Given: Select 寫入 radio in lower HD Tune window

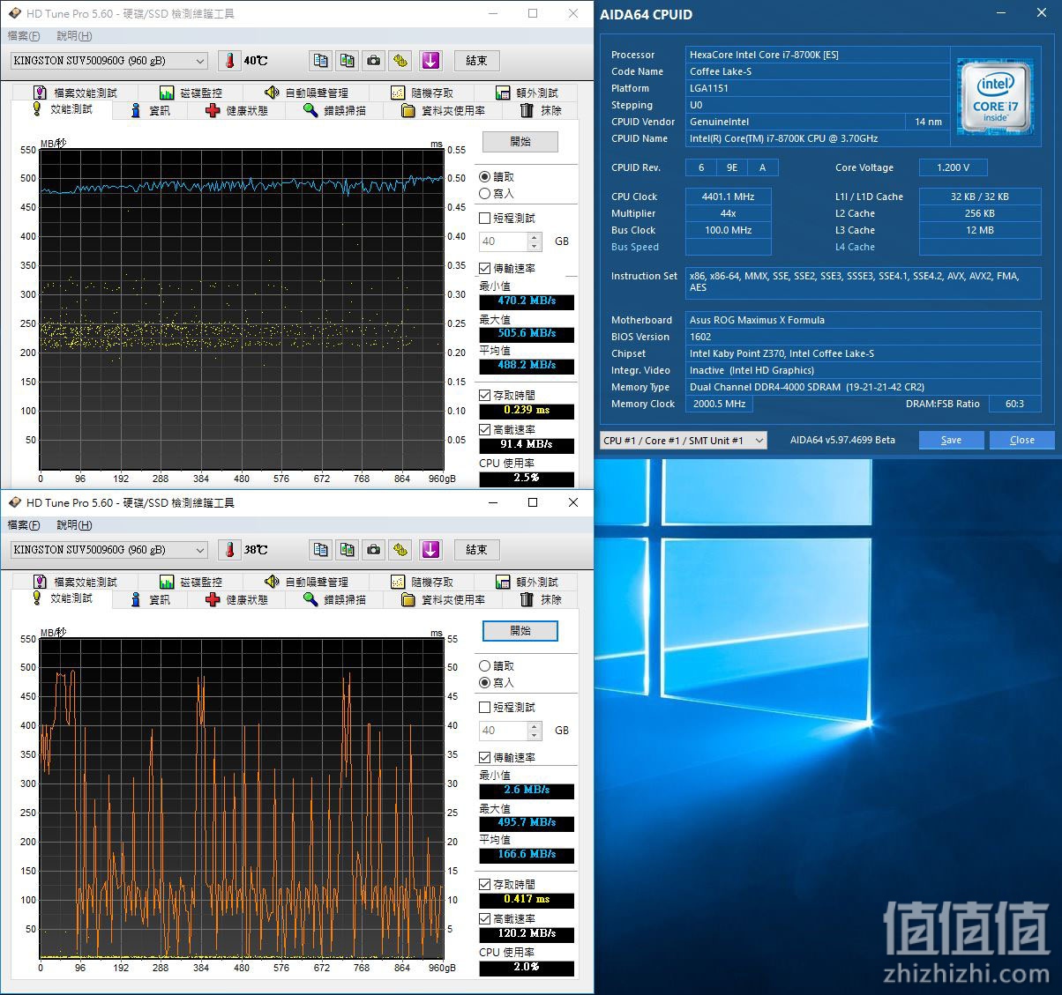Looking at the screenshot, I should [x=484, y=683].
